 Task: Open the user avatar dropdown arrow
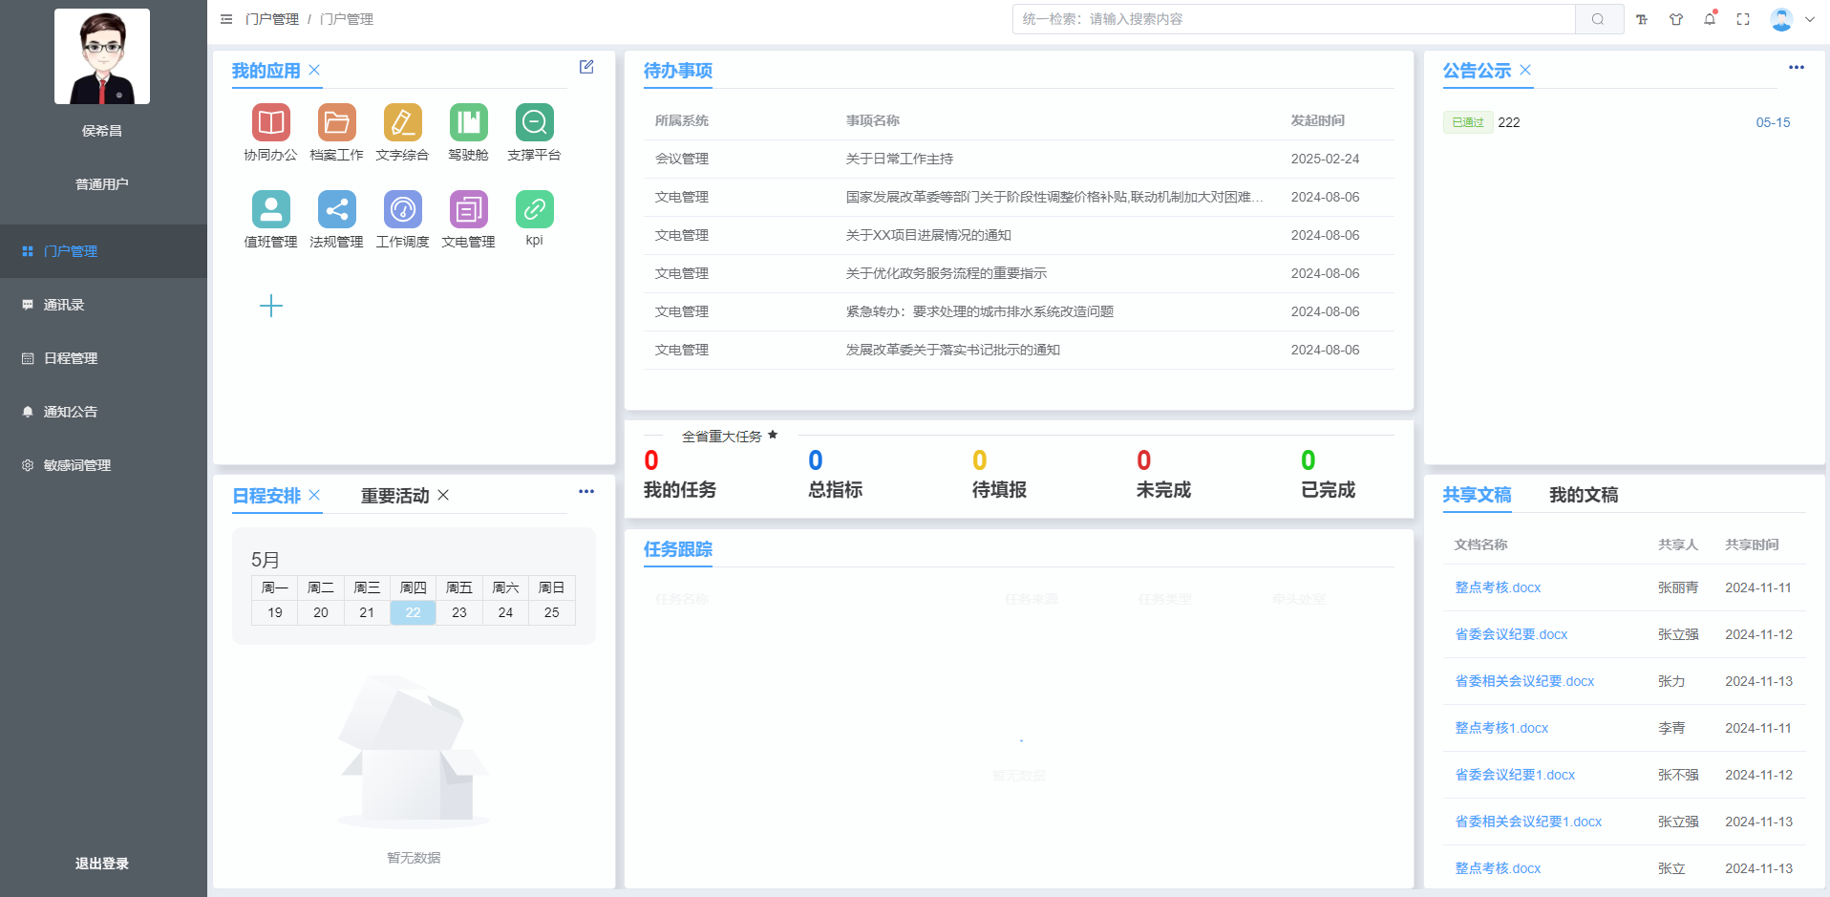pos(1810,19)
